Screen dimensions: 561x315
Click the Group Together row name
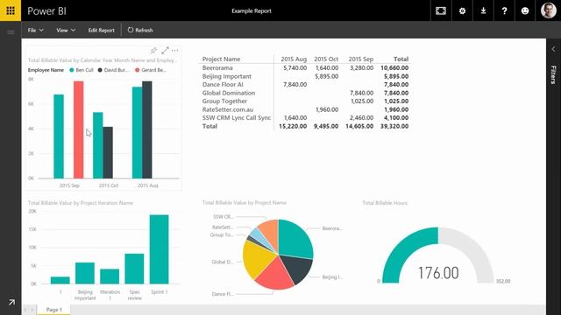[x=224, y=101]
